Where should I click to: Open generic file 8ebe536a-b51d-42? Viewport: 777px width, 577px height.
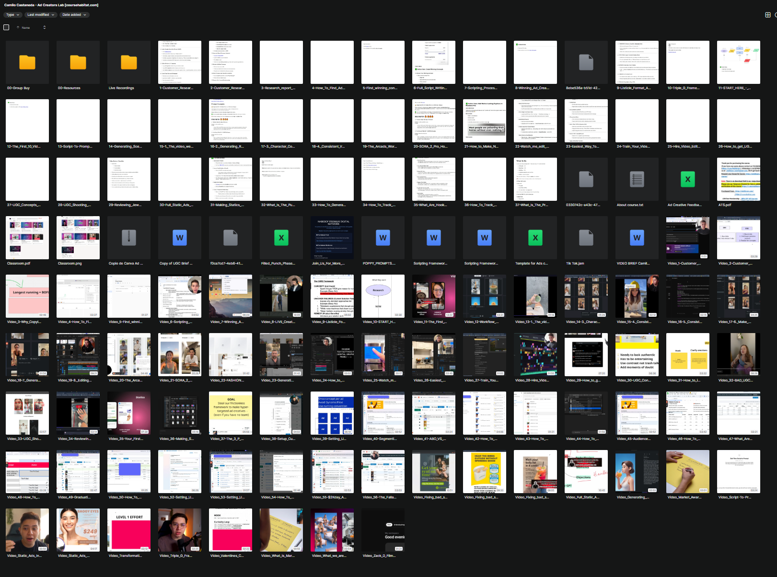[586, 62]
